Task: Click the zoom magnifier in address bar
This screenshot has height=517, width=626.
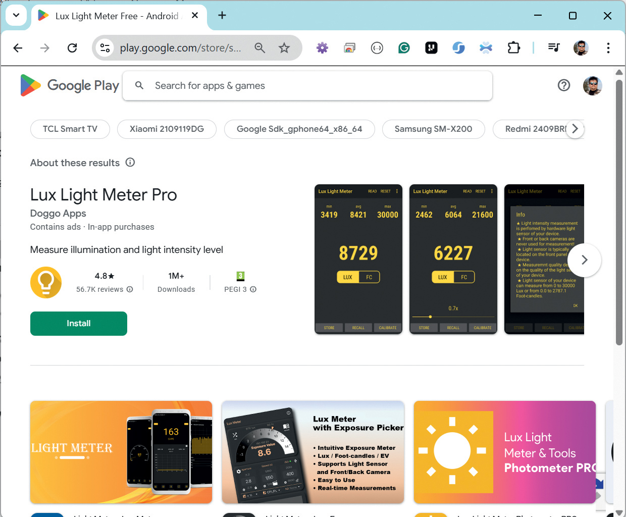Action: coord(260,48)
